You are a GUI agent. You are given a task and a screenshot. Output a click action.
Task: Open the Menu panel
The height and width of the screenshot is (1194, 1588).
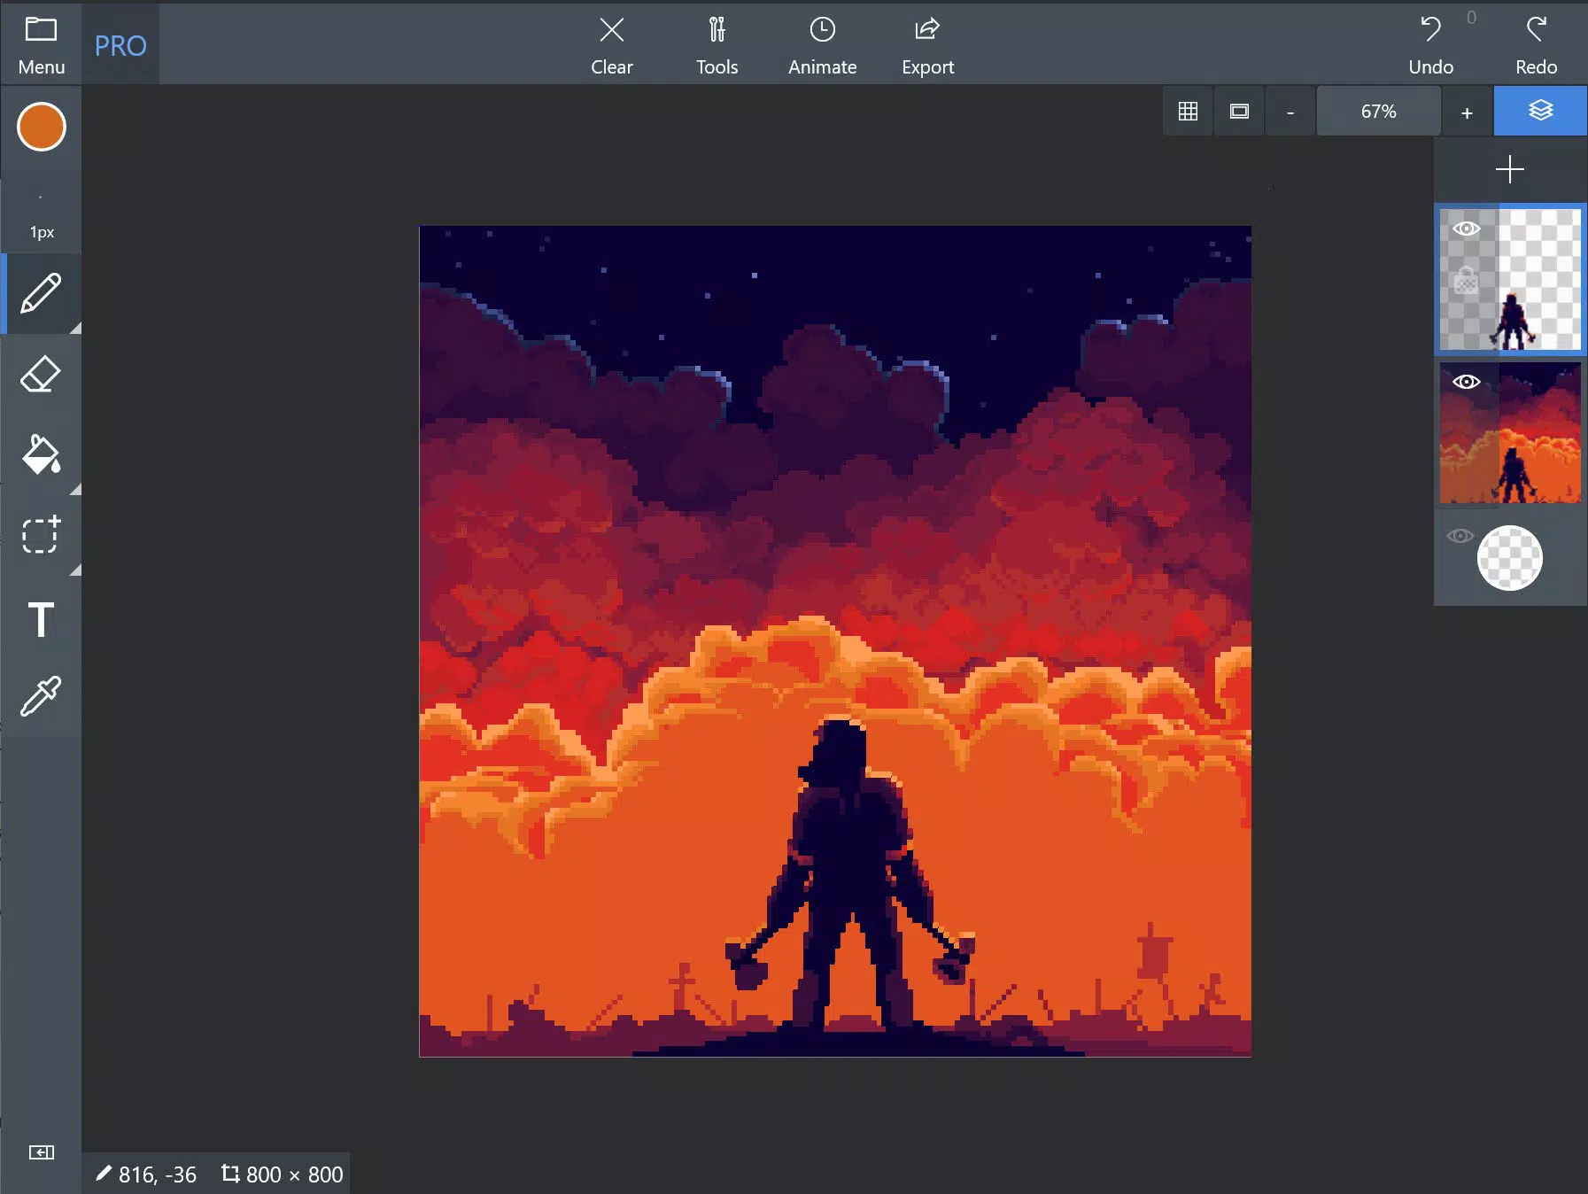(x=40, y=43)
